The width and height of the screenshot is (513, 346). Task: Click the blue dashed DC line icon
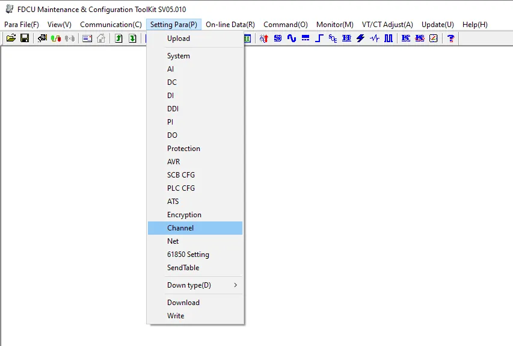tap(306, 39)
